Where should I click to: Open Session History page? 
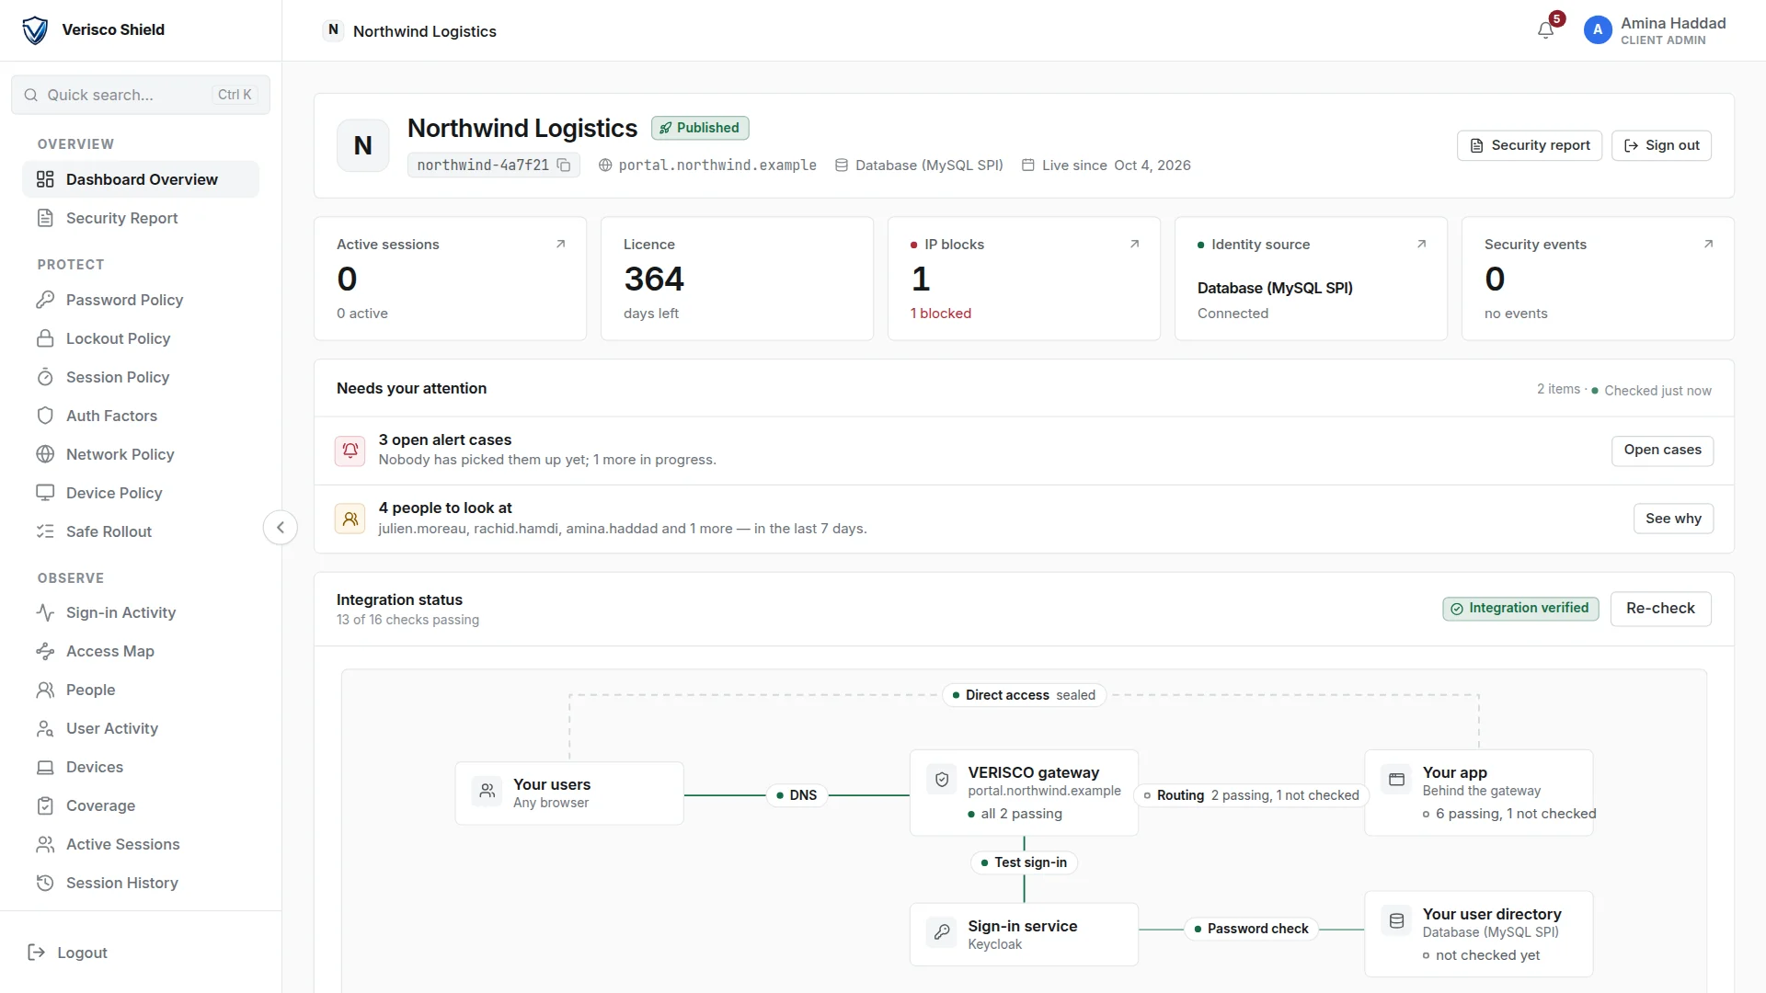[141, 883]
